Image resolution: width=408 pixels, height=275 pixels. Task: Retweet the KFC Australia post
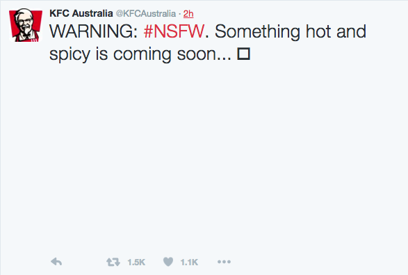point(113,262)
